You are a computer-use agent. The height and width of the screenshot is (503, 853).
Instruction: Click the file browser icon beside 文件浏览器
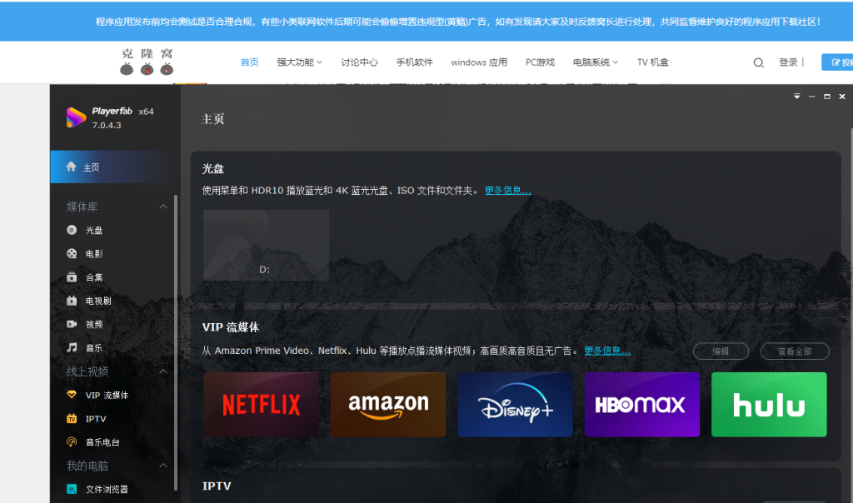[x=72, y=489]
